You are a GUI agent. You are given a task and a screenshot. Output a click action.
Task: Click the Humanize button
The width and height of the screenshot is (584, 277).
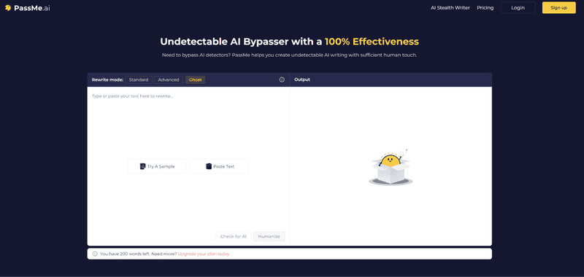(x=269, y=236)
